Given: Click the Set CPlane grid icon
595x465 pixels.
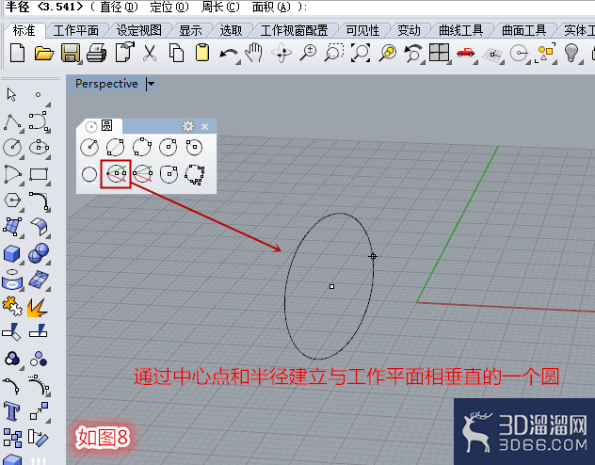Looking at the screenshot, I should 492,56.
